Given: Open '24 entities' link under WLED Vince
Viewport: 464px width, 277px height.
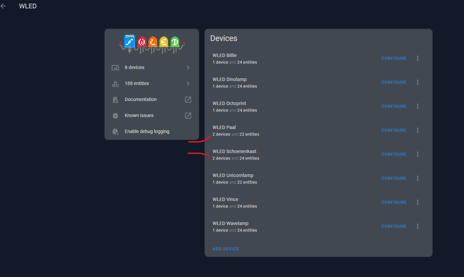Looking at the screenshot, I should coord(247,206).
